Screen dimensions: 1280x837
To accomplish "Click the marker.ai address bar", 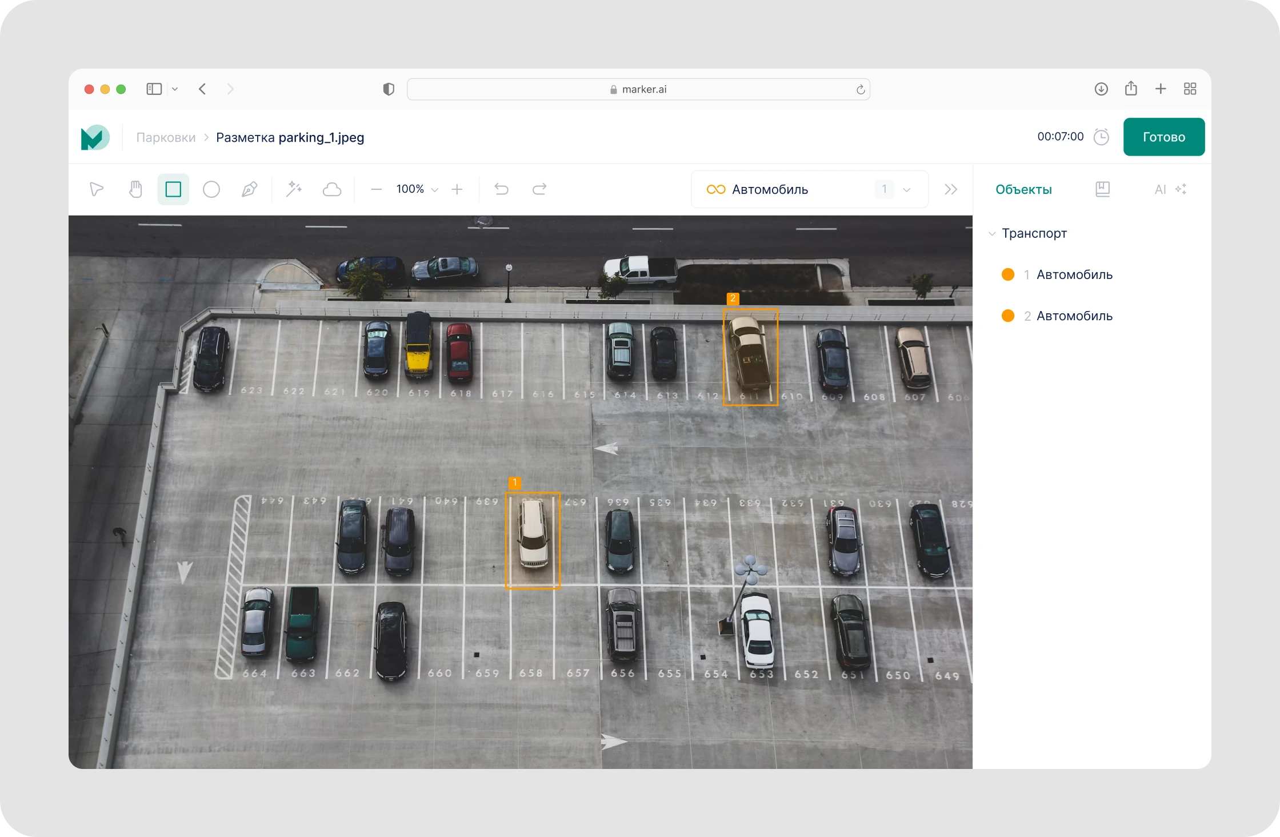I will 638,89.
